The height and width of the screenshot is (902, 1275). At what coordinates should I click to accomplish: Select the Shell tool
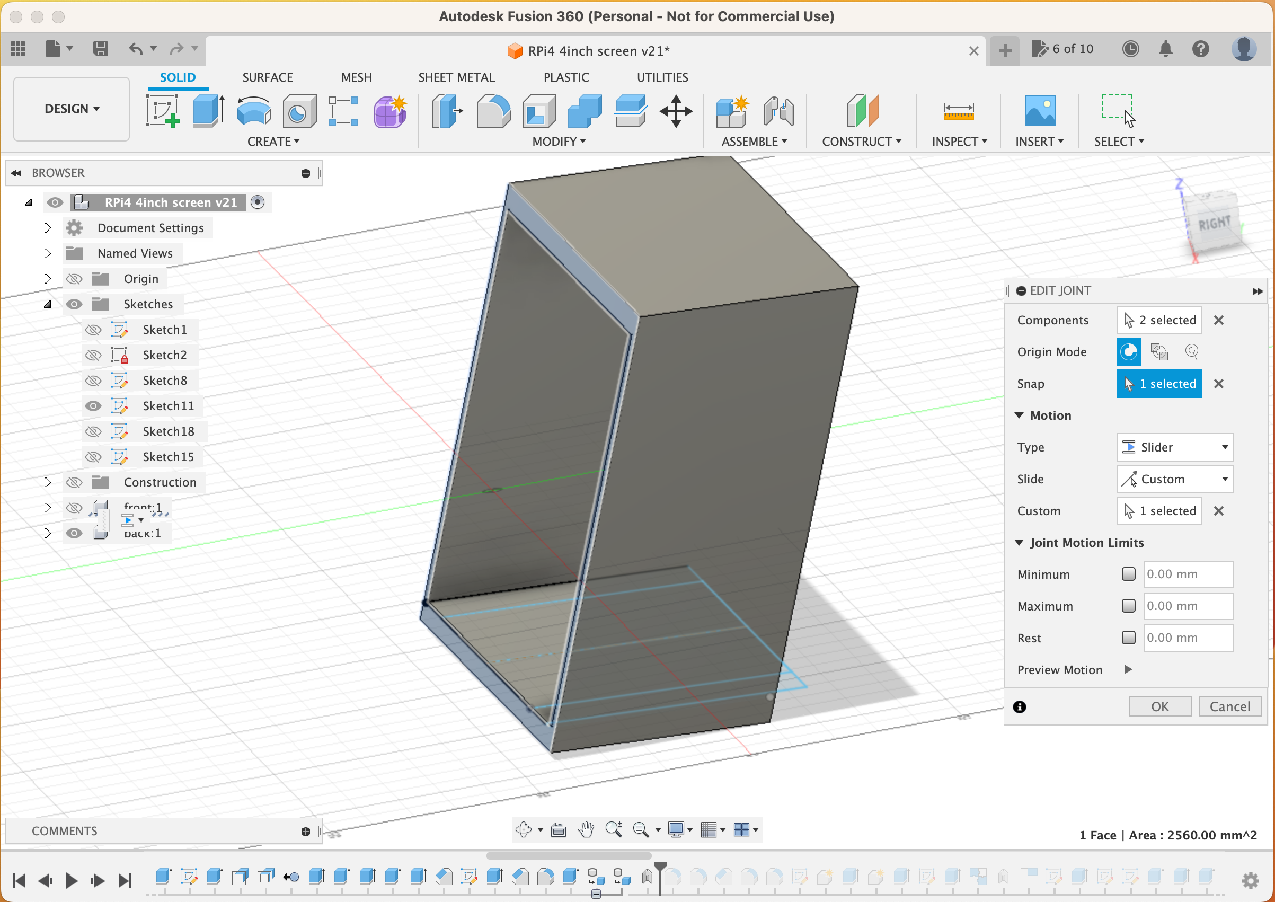(538, 110)
